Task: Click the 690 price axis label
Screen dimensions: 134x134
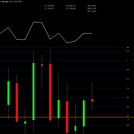Action: click(128, 125)
